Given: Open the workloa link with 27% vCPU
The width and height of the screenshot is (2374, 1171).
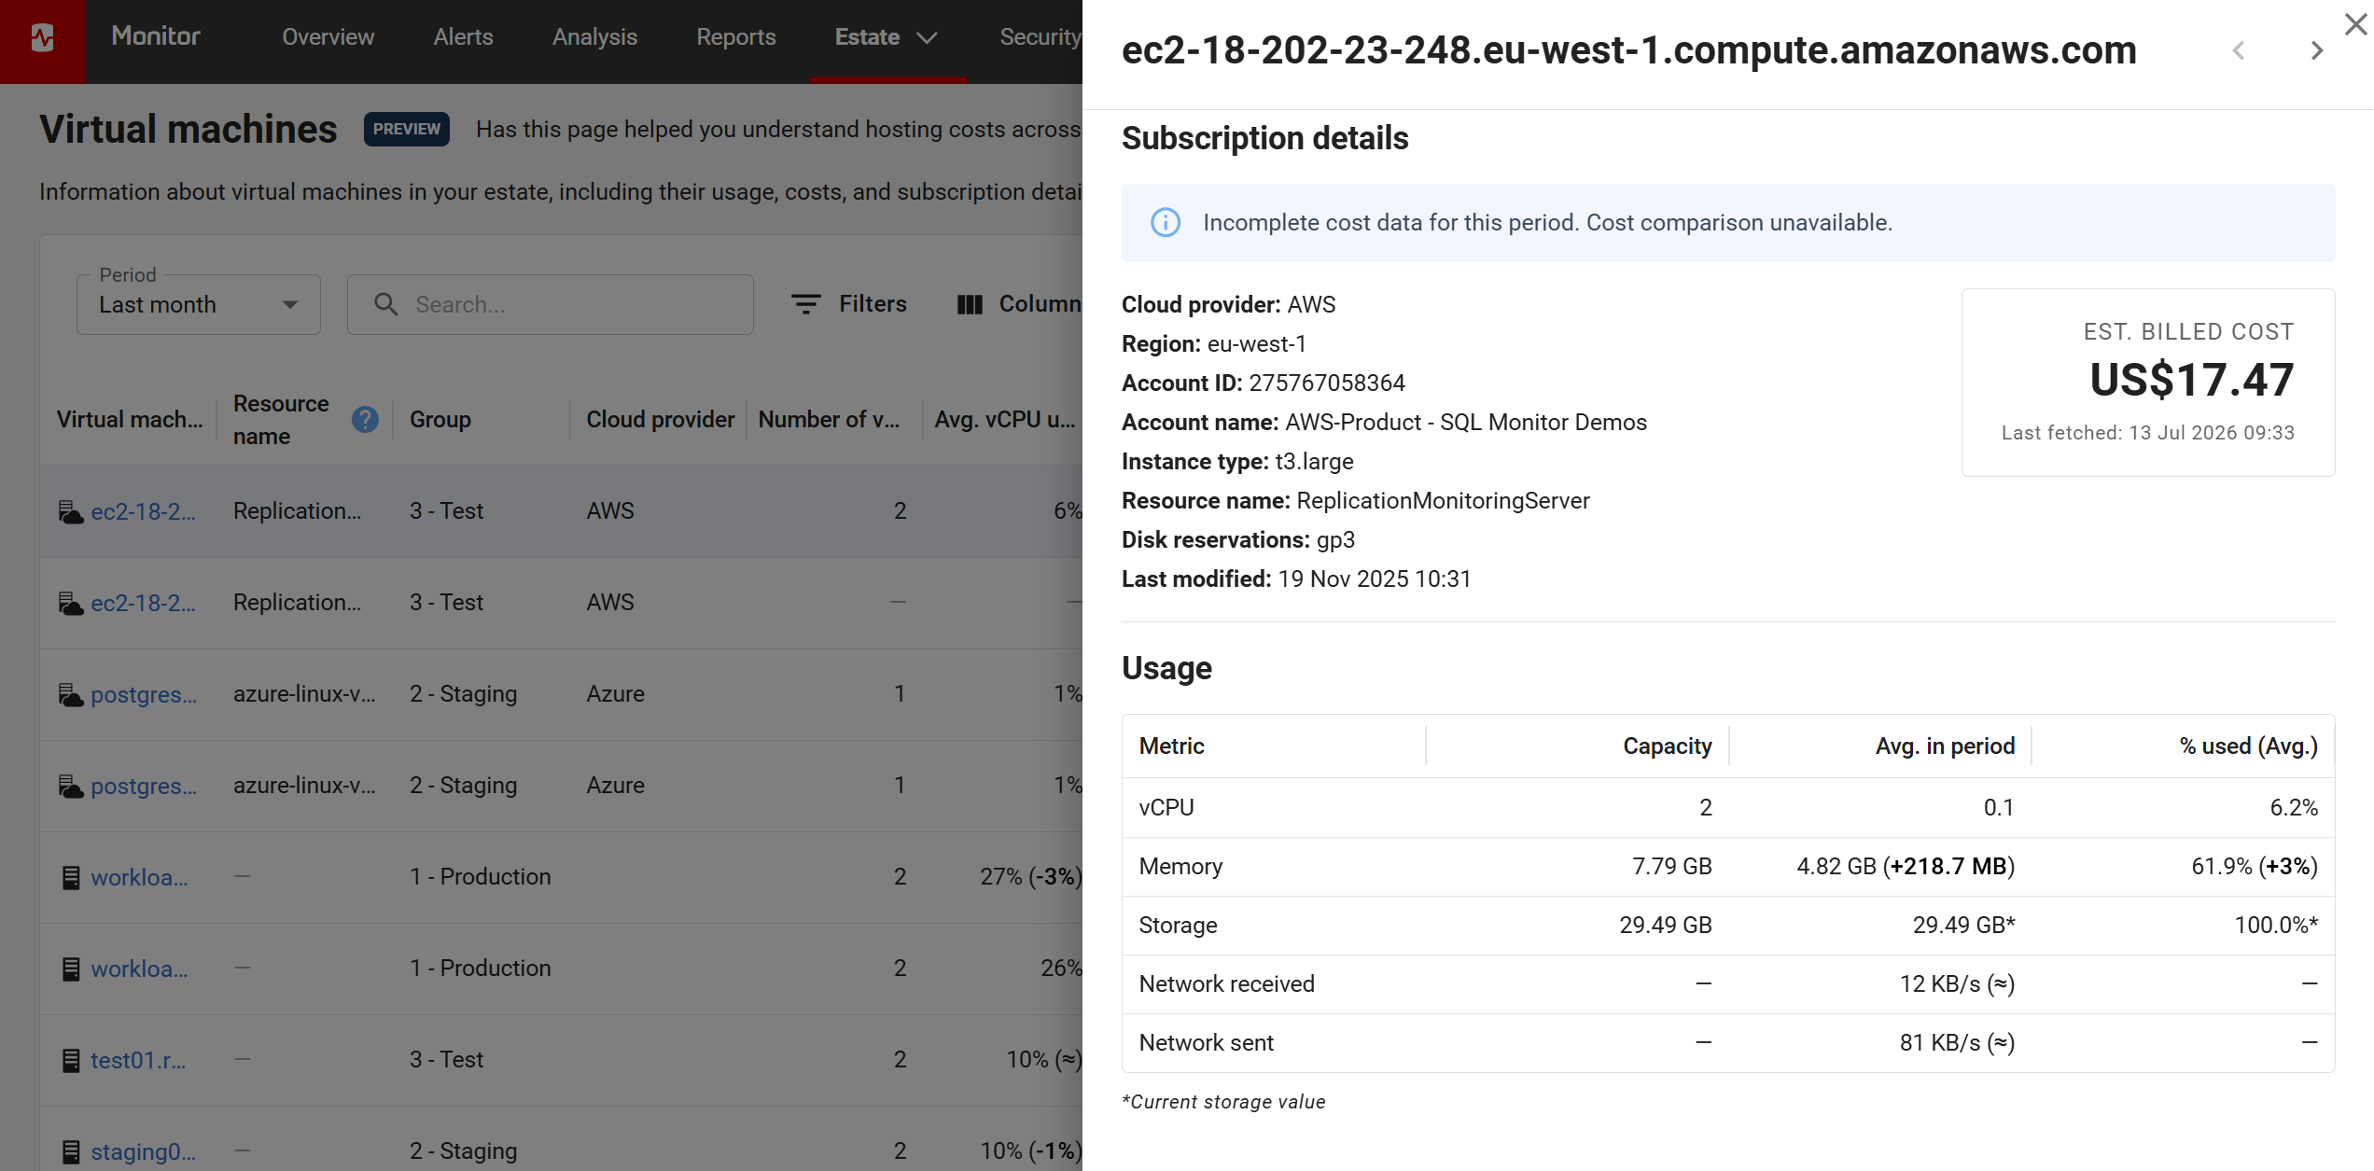Looking at the screenshot, I should point(139,877).
